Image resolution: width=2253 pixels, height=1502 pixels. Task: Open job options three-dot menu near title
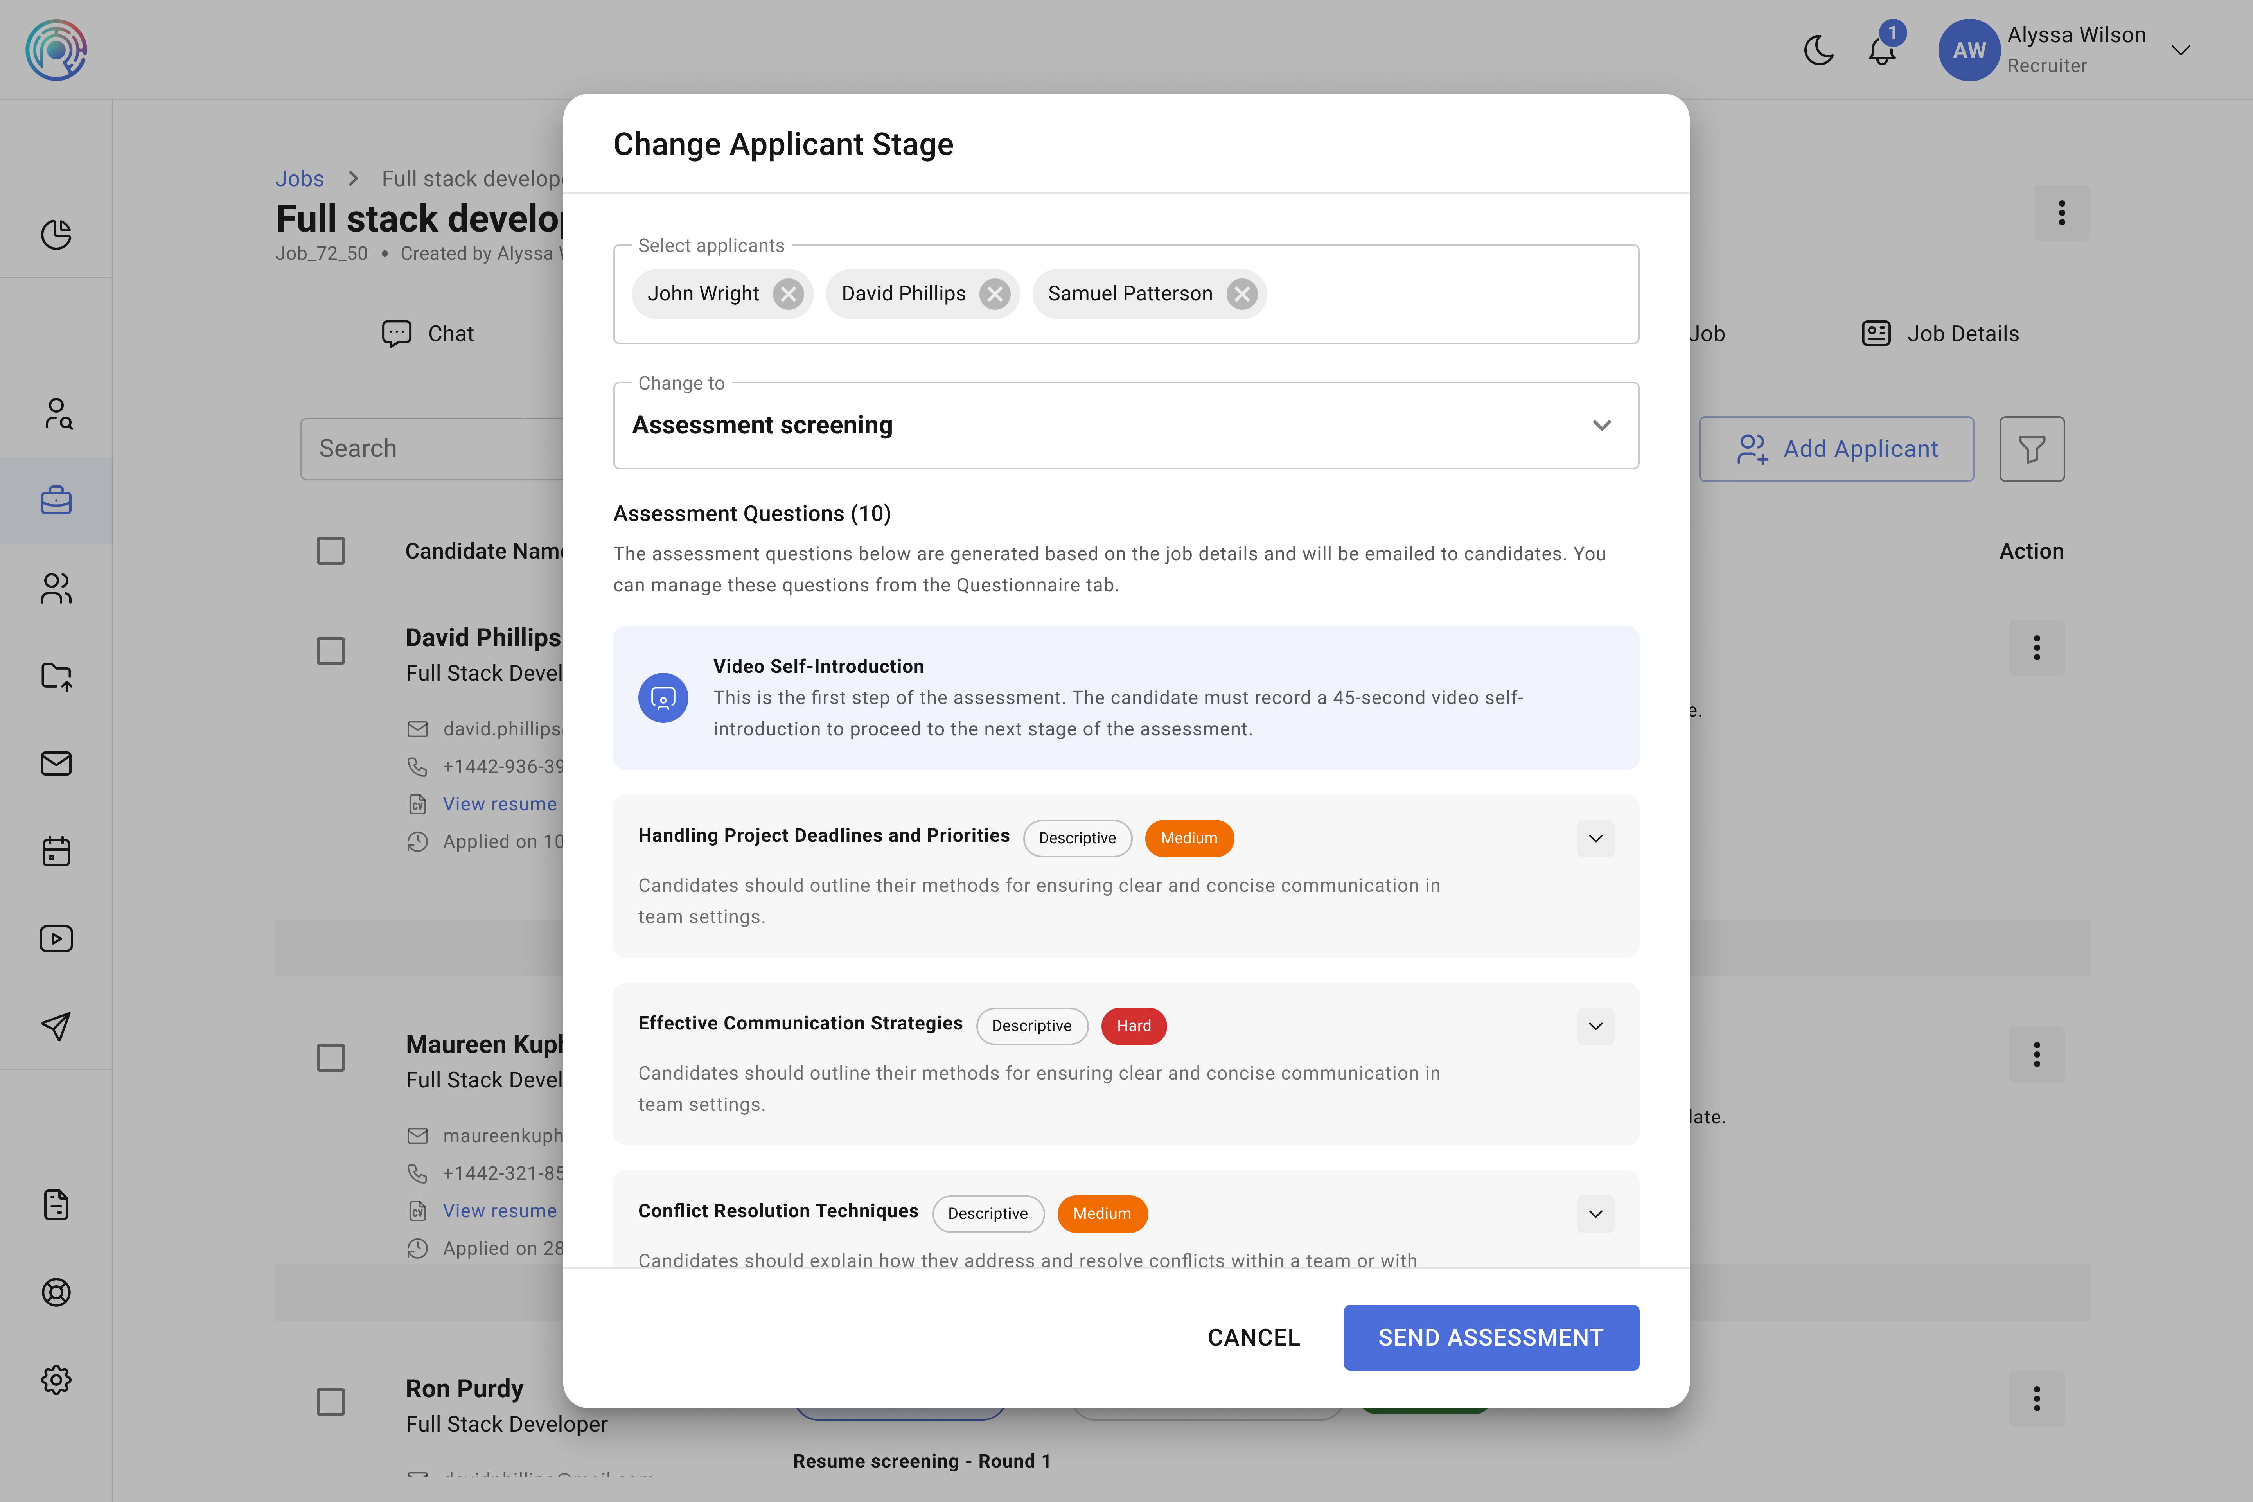tap(2061, 213)
